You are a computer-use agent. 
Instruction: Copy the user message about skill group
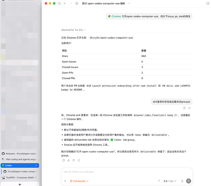pos(184,108)
